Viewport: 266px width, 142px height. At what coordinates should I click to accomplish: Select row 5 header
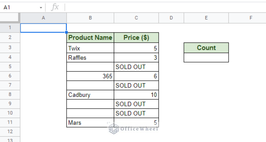10,66
